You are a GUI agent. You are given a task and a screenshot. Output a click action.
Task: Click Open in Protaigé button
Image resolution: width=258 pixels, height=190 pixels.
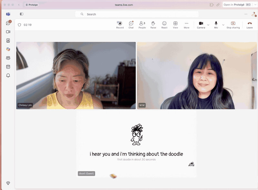point(237,5)
